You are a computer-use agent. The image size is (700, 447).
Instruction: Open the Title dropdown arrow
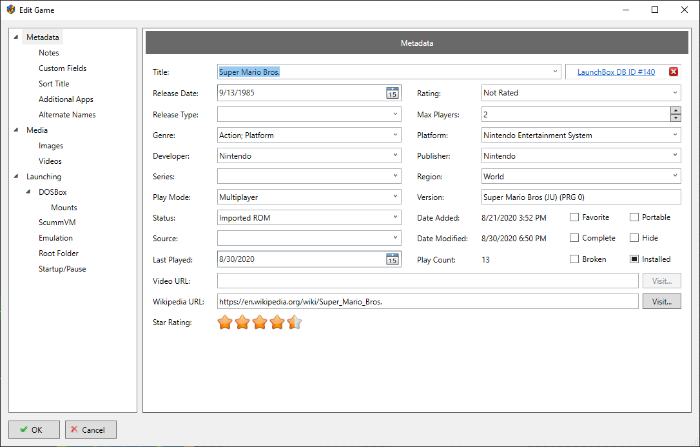pyautogui.click(x=555, y=72)
